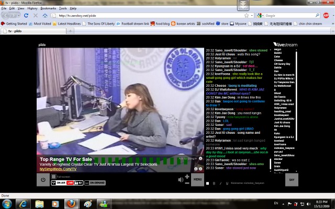This screenshot has height=209, width=335.
Task: Click the MENU button on the player
Action: pyautogui.click(x=197, y=180)
